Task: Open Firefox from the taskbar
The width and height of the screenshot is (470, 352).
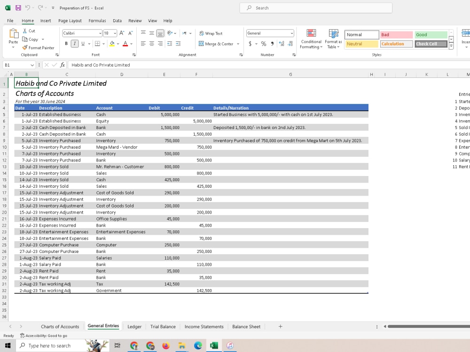Action: (x=166, y=346)
